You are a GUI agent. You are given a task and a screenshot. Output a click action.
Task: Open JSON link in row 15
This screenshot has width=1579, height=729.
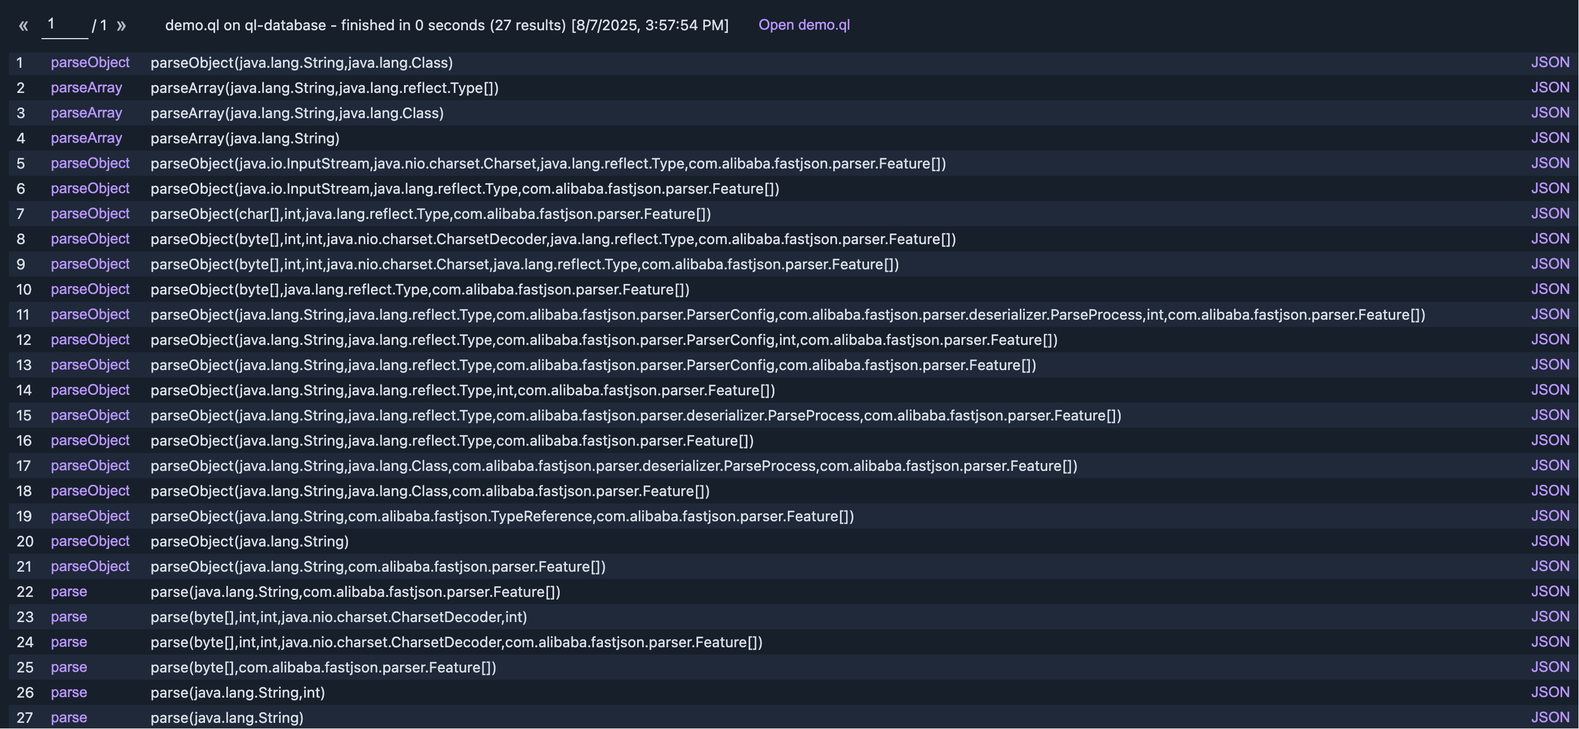pos(1549,415)
